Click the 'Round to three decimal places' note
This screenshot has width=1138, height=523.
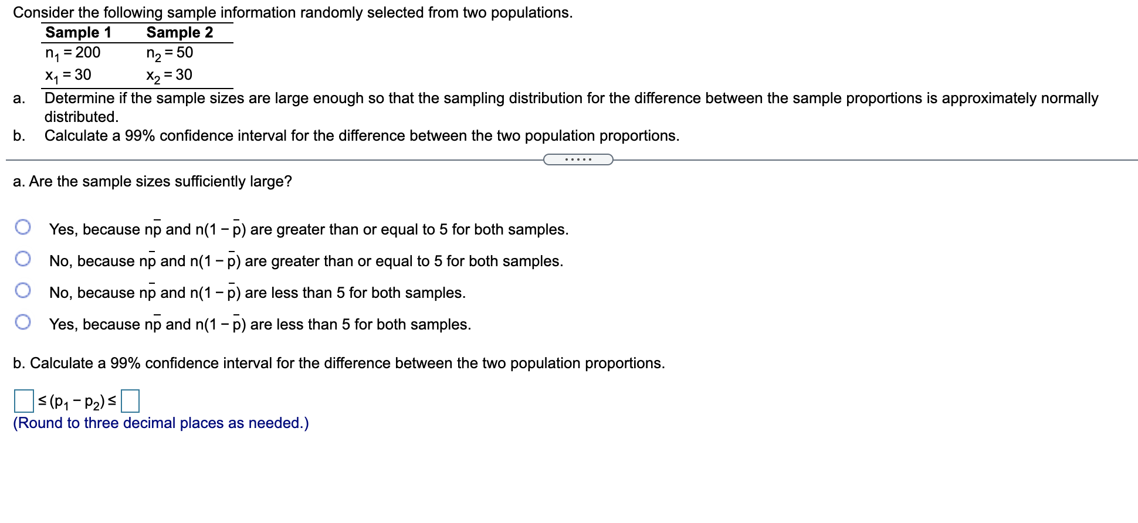161,423
